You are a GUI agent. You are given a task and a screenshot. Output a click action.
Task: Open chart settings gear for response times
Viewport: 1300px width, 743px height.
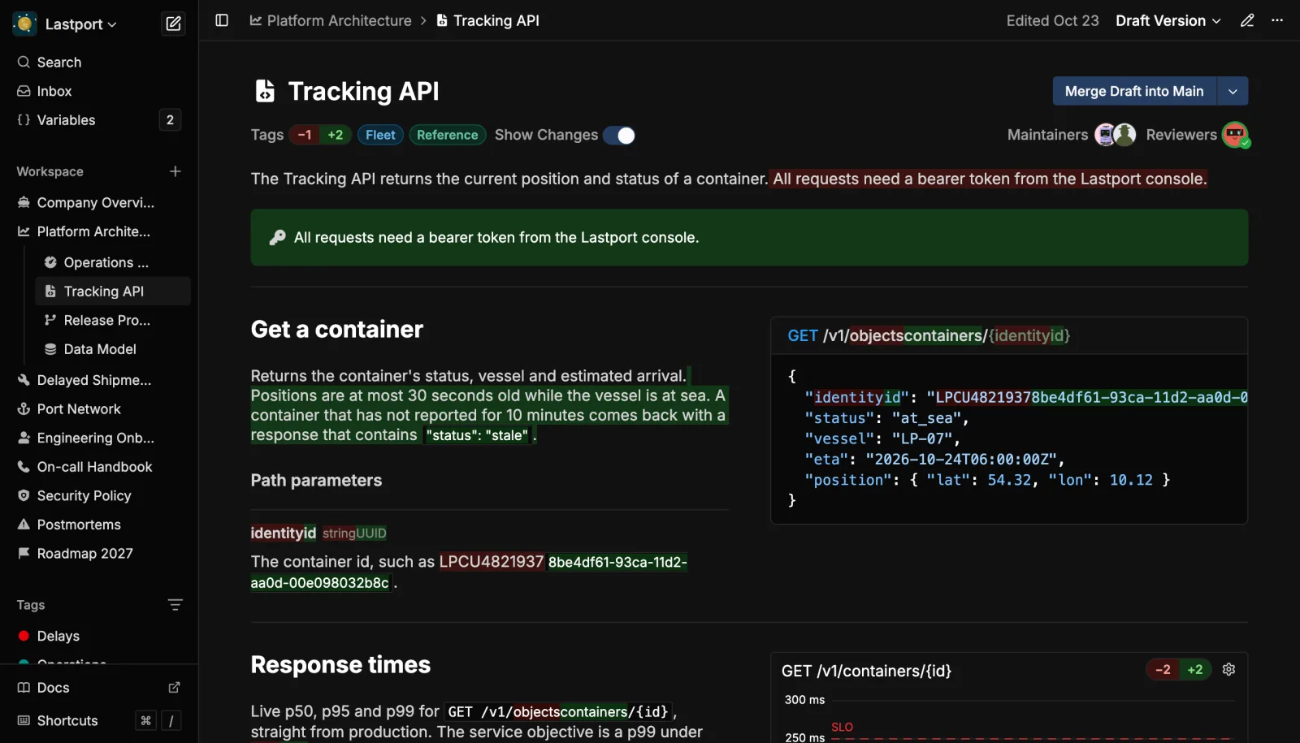click(x=1228, y=670)
